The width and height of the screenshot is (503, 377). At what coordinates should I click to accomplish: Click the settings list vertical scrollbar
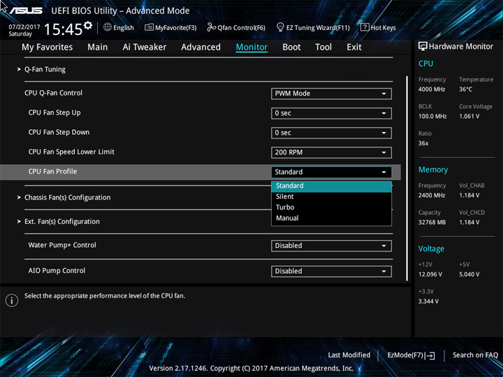click(x=407, y=178)
